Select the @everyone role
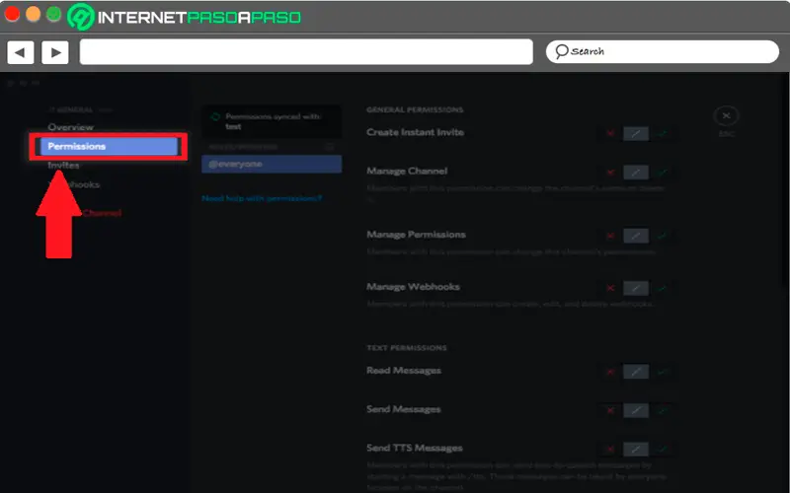 [x=272, y=164]
